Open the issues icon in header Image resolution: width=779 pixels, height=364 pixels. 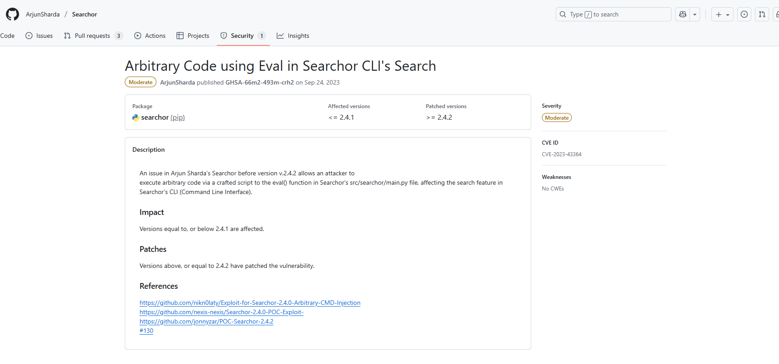(744, 14)
